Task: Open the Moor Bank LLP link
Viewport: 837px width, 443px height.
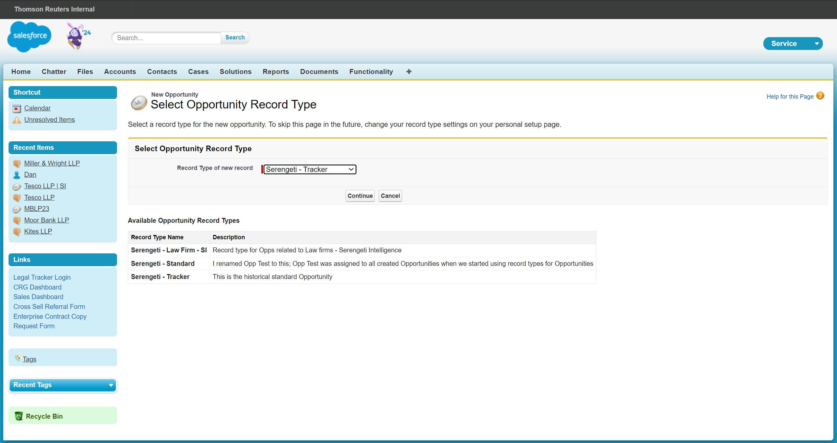Action: coord(47,220)
